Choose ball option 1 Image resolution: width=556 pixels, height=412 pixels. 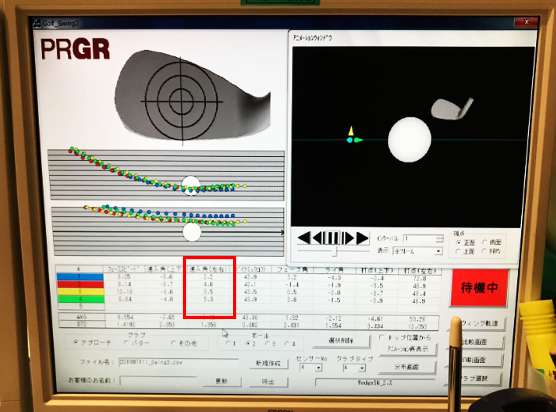[228, 343]
